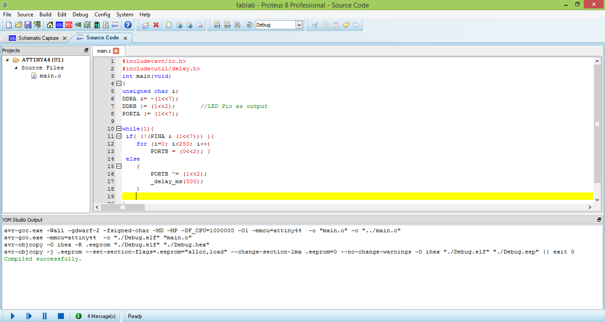Open the System menu
This screenshot has height=322, width=605.
click(x=125, y=15)
